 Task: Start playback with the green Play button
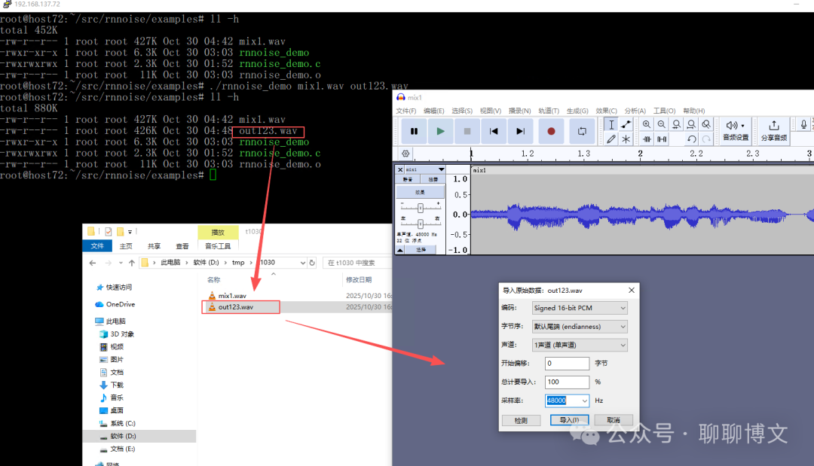(440, 131)
